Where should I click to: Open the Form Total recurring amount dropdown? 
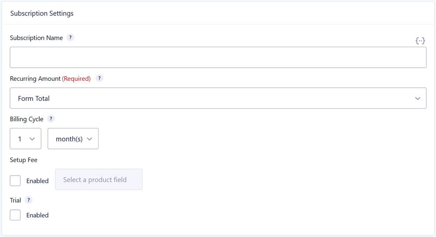[x=218, y=98]
